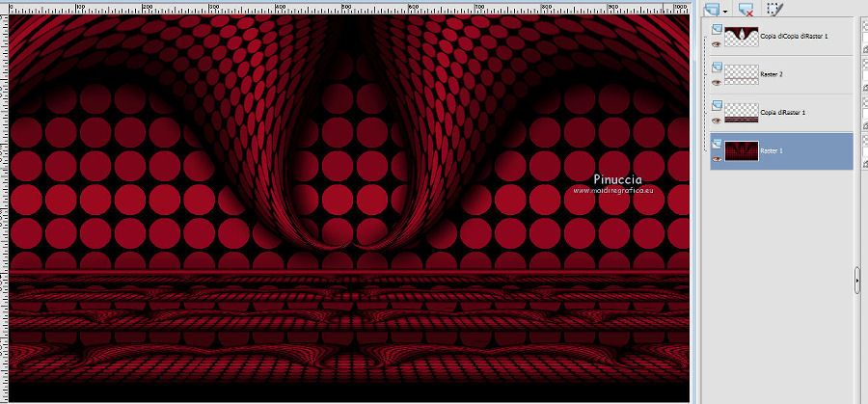
Task: Toggle the eye of Raster 1 layer
Action: pyautogui.click(x=717, y=159)
